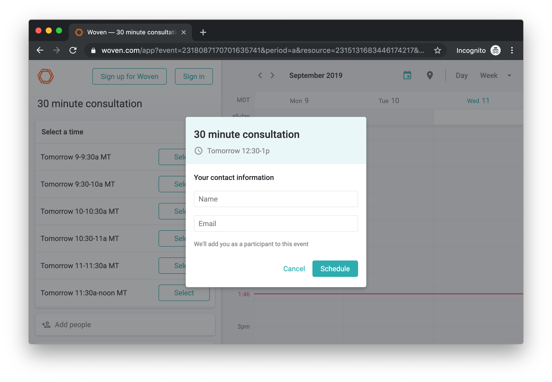
Task: Switch to Day view
Action: (462, 75)
